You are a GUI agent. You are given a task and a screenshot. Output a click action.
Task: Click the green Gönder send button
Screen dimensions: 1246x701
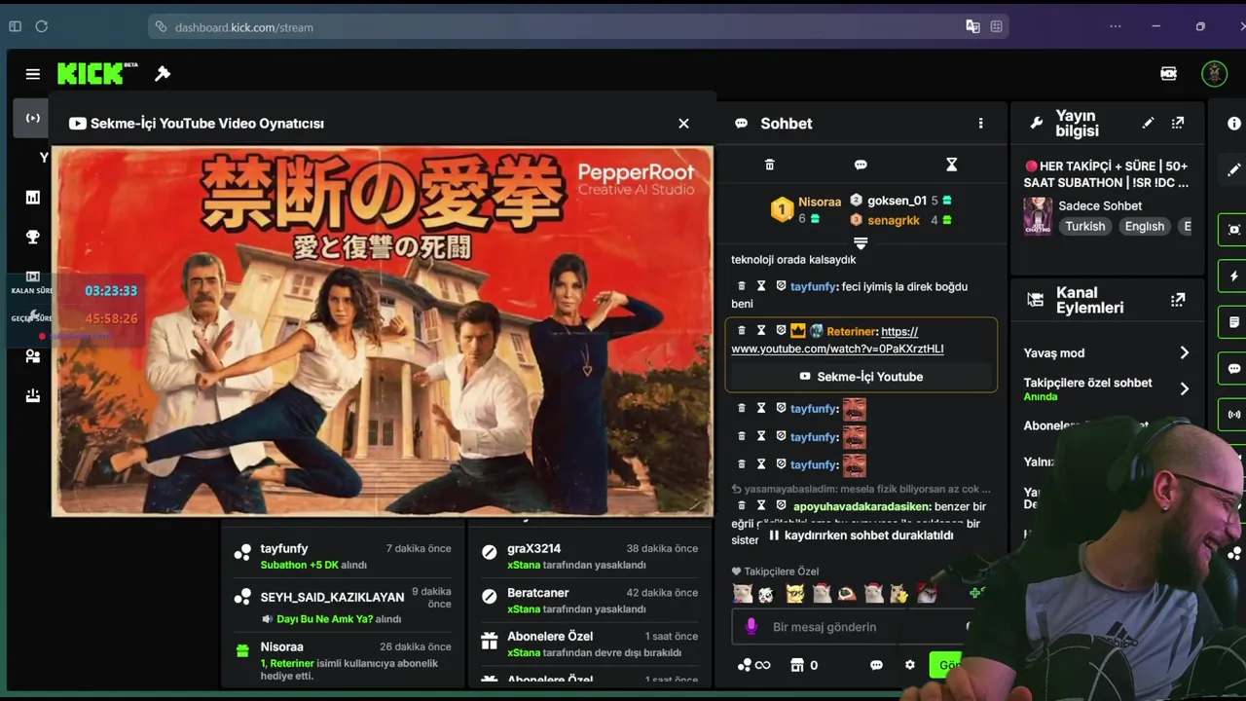[947, 665]
